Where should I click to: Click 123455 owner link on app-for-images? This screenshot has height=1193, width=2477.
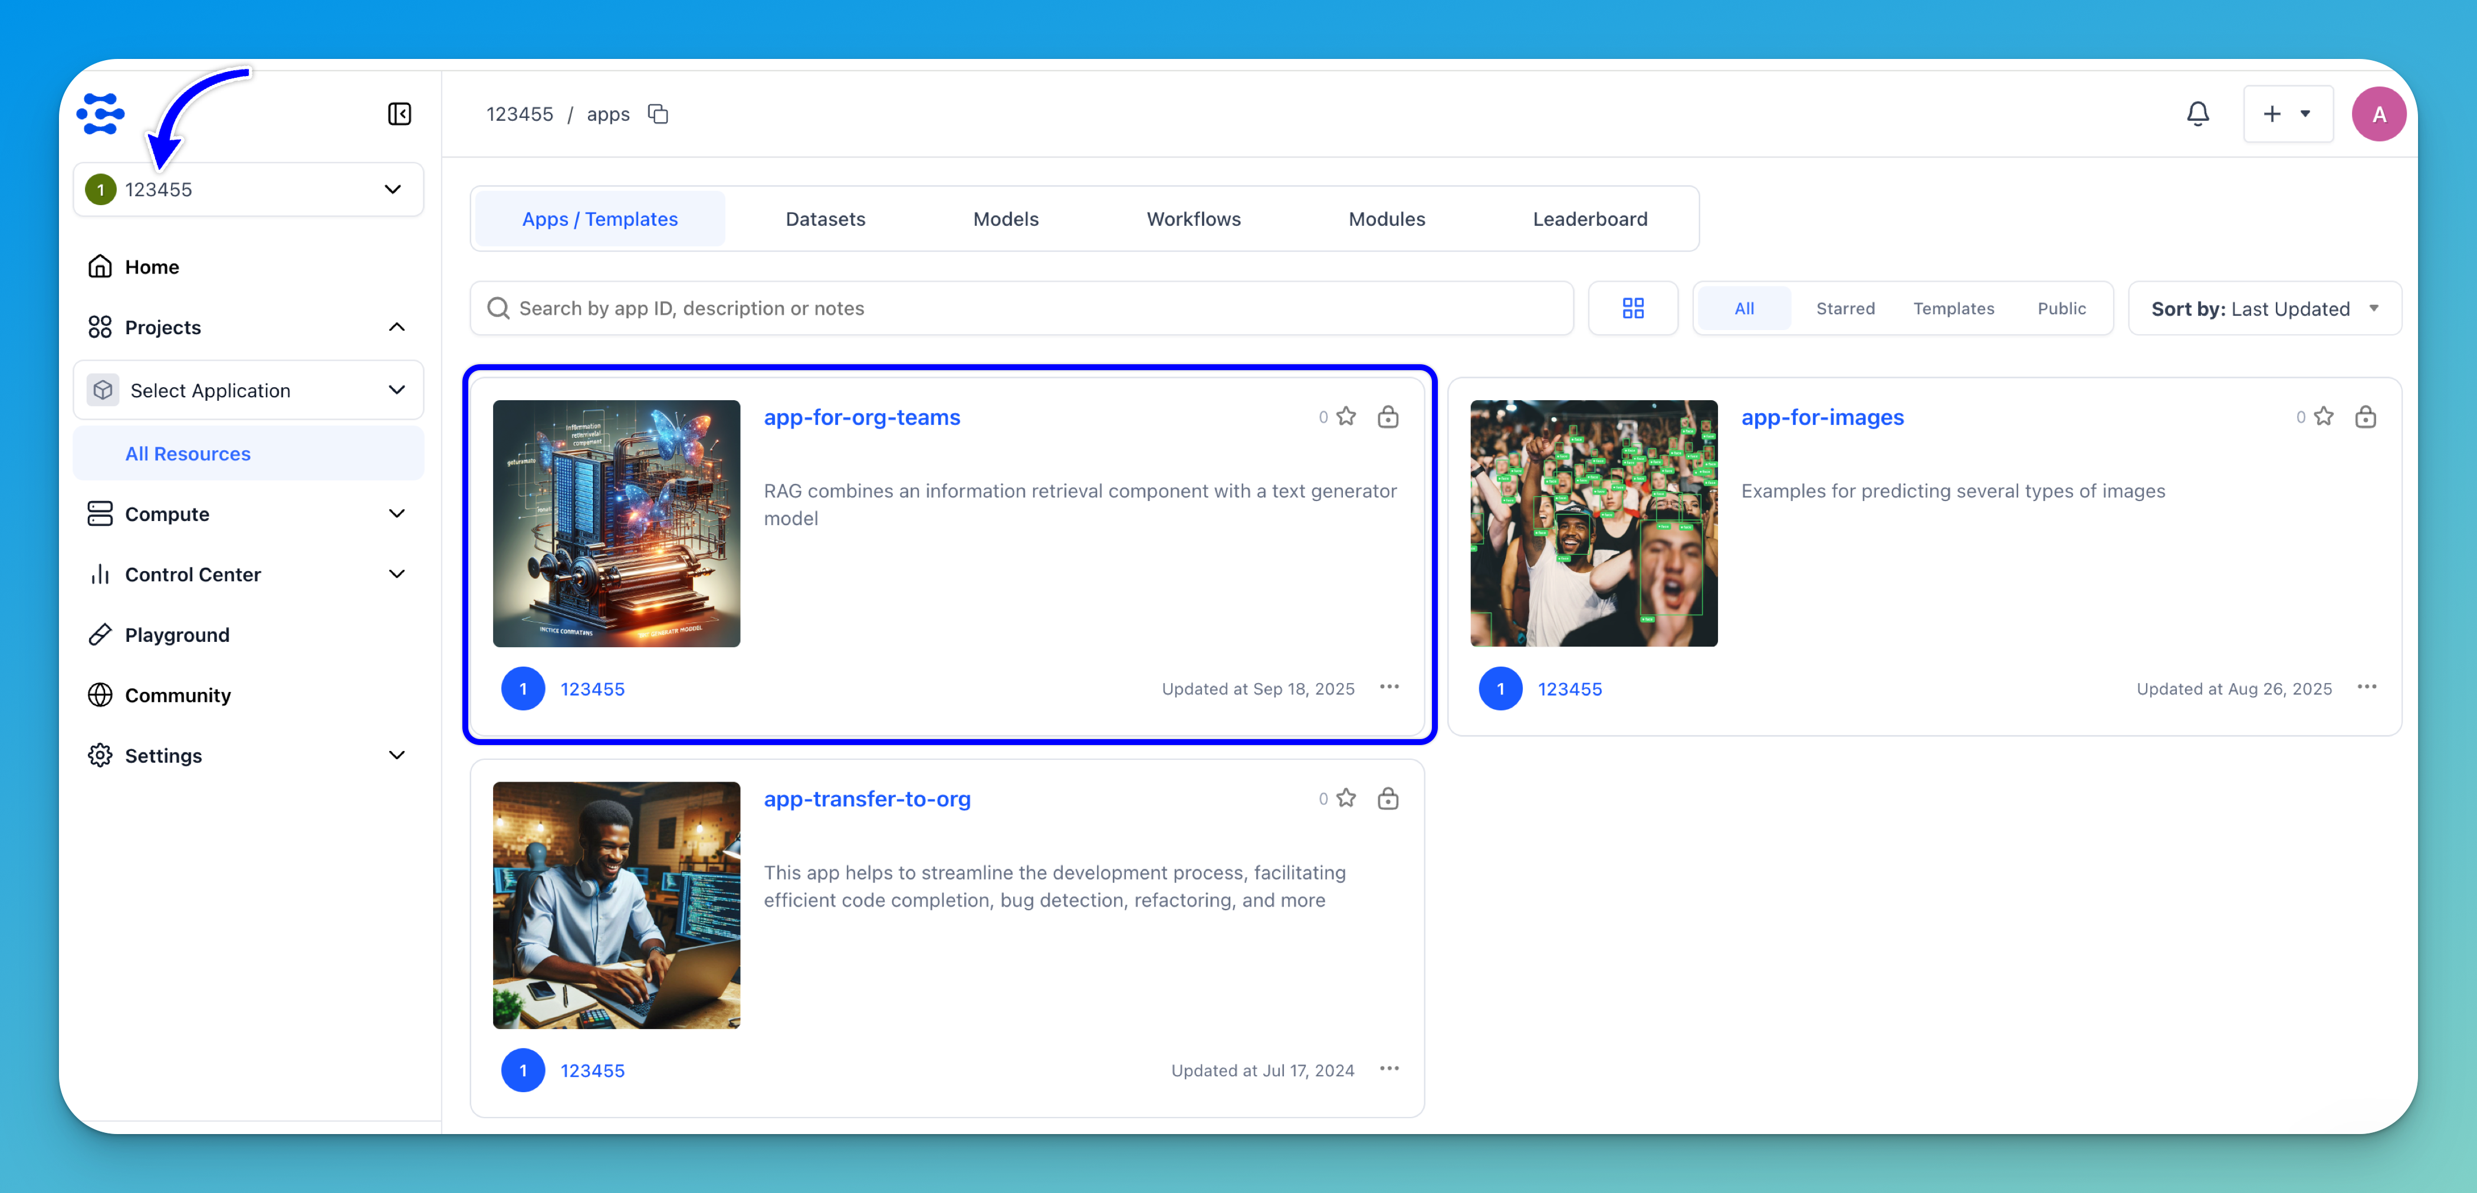[1569, 689]
